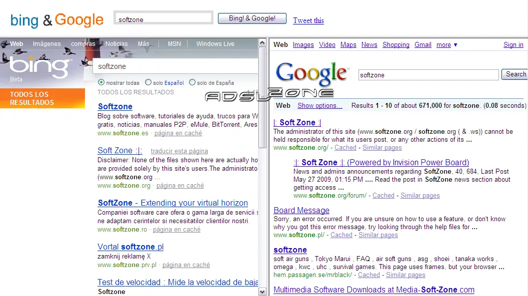Click 'TODOS LOS RESULTADOS' orange sidebar item
This screenshot has height=296, width=528.
coord(42,98)
